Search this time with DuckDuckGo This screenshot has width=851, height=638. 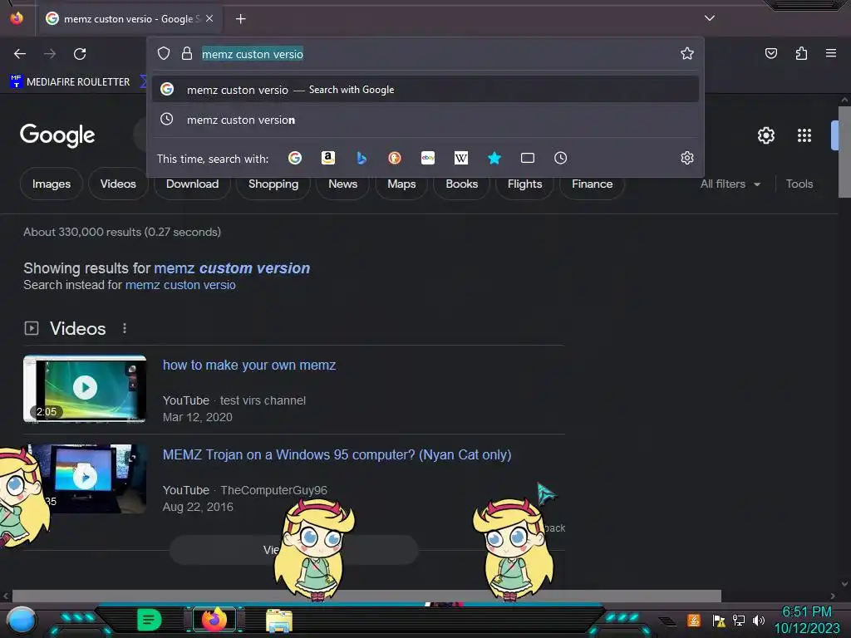pyautogui.click(x=395, y=158)
